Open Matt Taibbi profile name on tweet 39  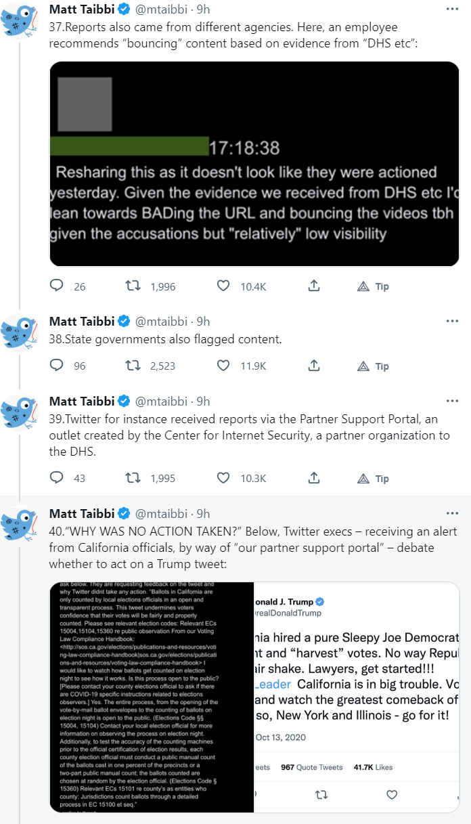point(82,401)
